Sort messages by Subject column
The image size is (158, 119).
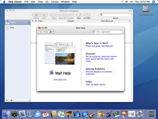(84, 21)
